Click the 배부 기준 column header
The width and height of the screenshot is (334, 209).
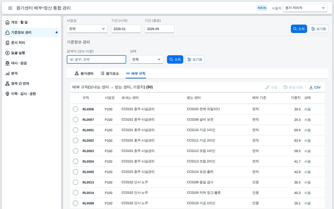(259, 98)
